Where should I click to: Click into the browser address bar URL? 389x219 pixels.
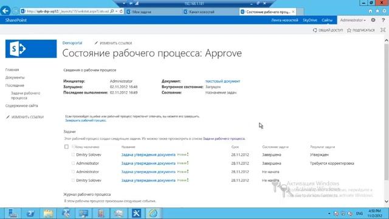tap(67, 12)
